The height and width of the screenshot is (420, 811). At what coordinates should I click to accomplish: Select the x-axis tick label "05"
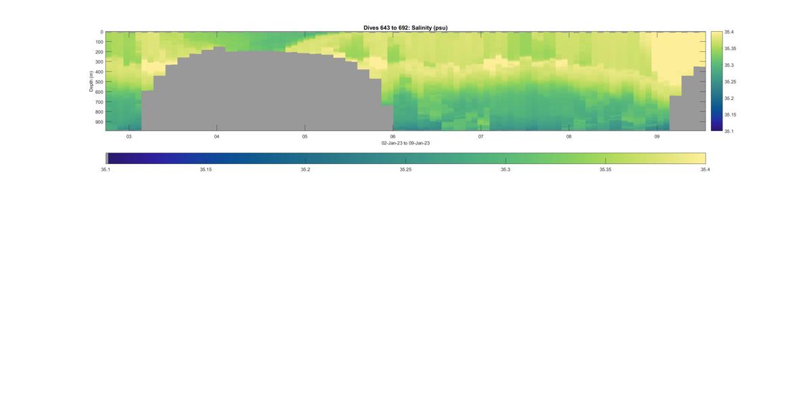click(305, 136)
